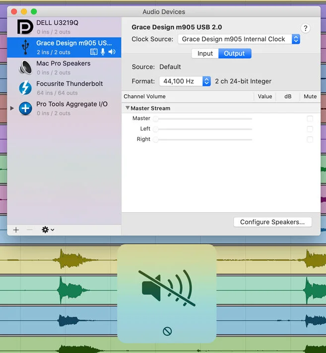This screenshot has width=326, height=353.
Task: Click the speaker output icon on Grace Design row
Action: [112, 52]
